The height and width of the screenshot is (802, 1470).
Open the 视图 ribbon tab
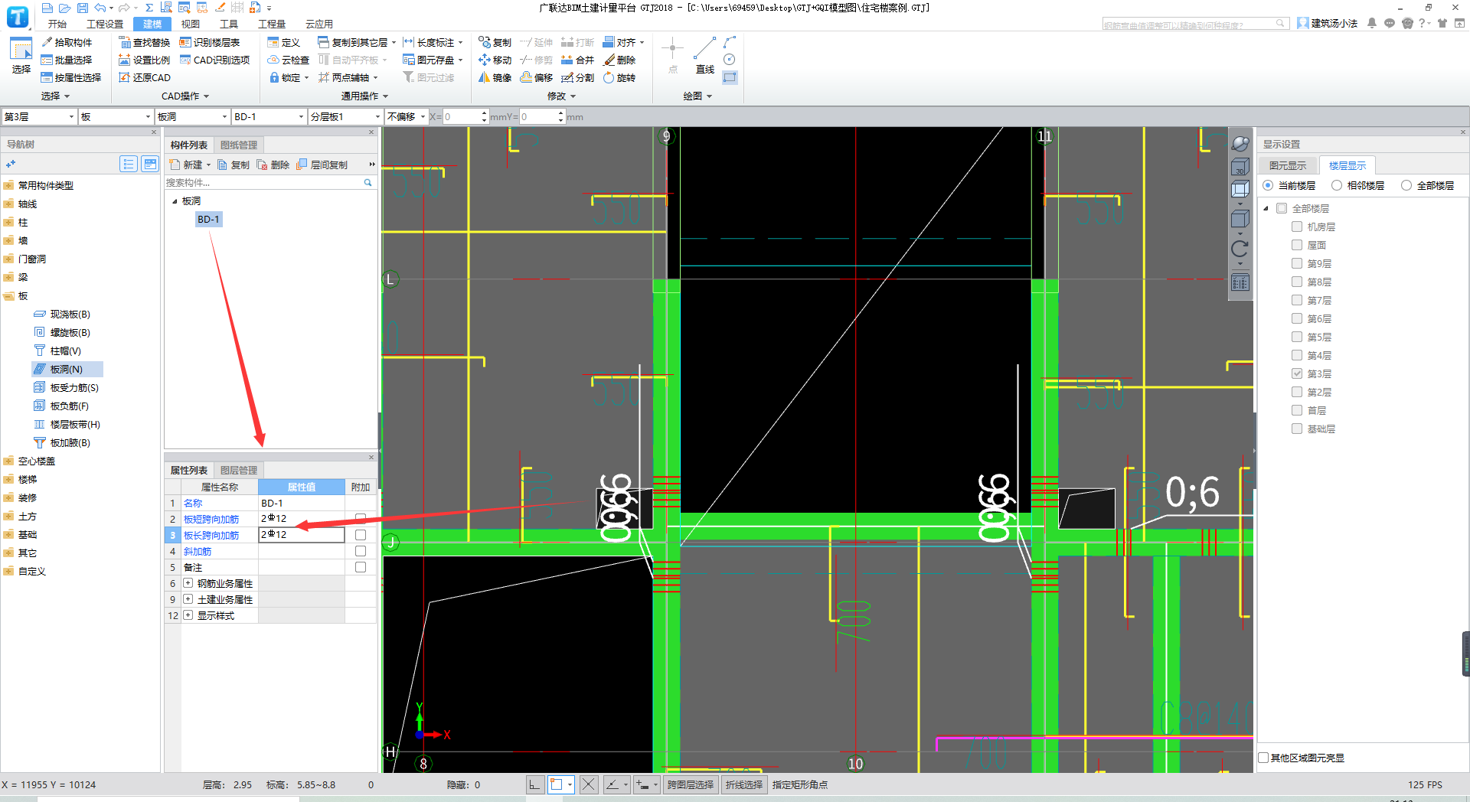[191, 24]
